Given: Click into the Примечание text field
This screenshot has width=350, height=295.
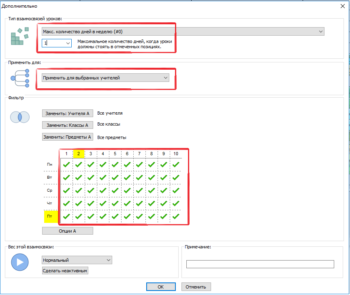Looking at the screenshot, I should point(260,264).
